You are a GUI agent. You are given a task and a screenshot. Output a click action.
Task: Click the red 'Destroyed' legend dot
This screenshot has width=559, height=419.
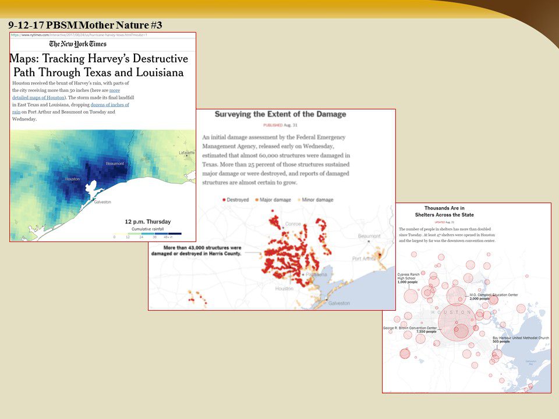click(224, 200)
